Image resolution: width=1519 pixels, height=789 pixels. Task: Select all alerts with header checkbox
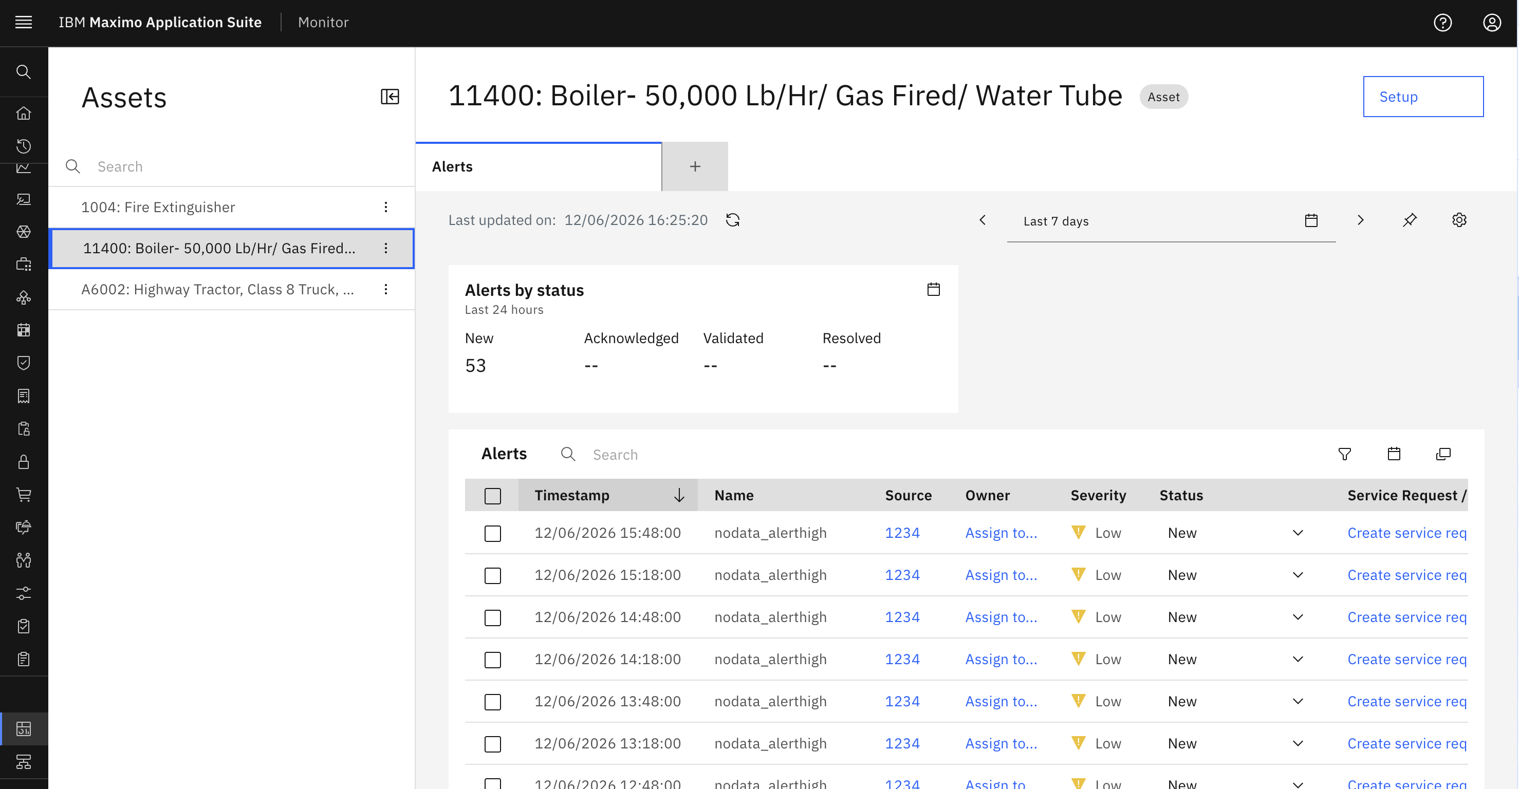coord(492,496)
